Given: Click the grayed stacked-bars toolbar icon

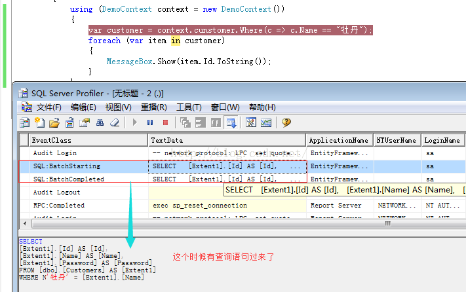Looking at the screenshot, I should click(201, 122).
